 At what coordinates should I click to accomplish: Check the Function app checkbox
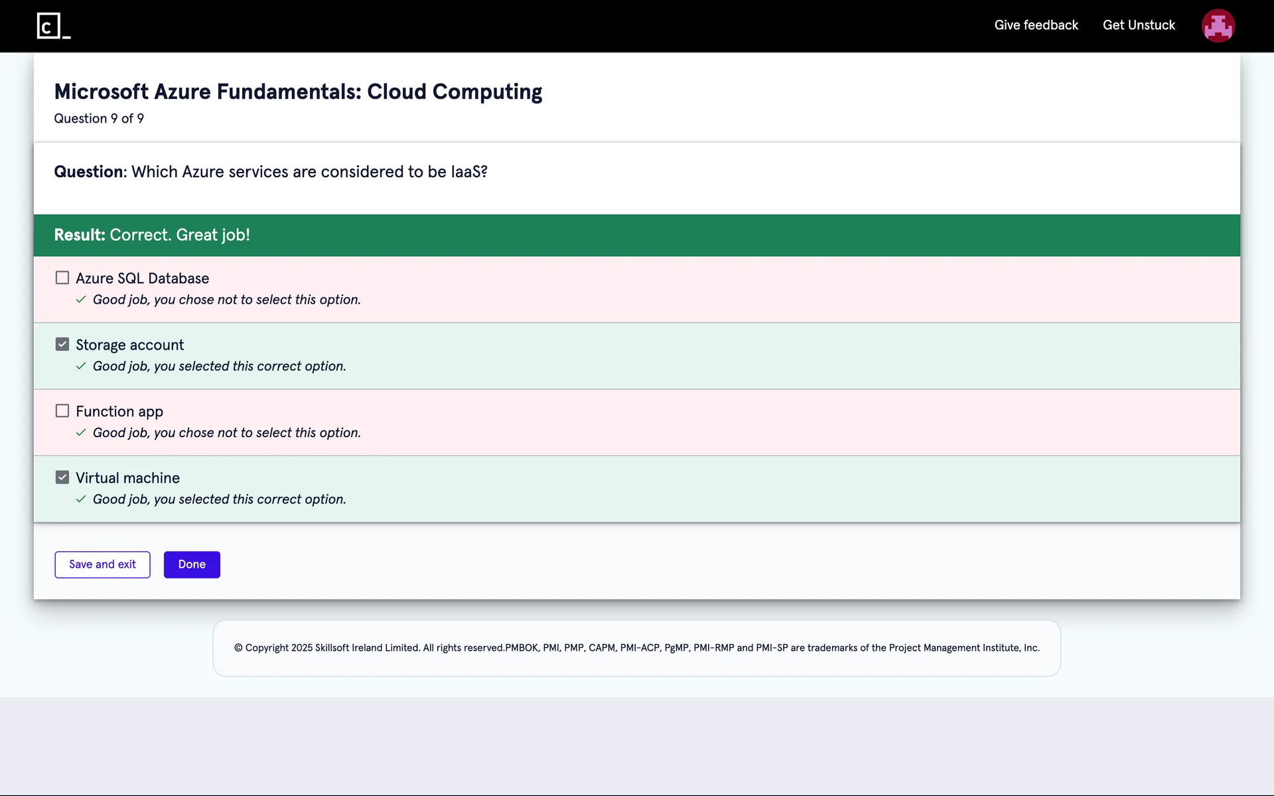[62, 411]
